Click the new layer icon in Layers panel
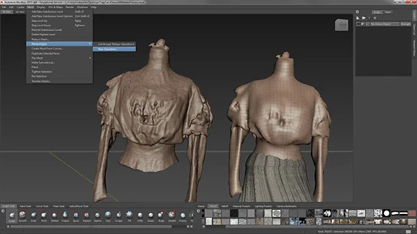This screenshot has width=417, height=234. click(x=358, y=18)
